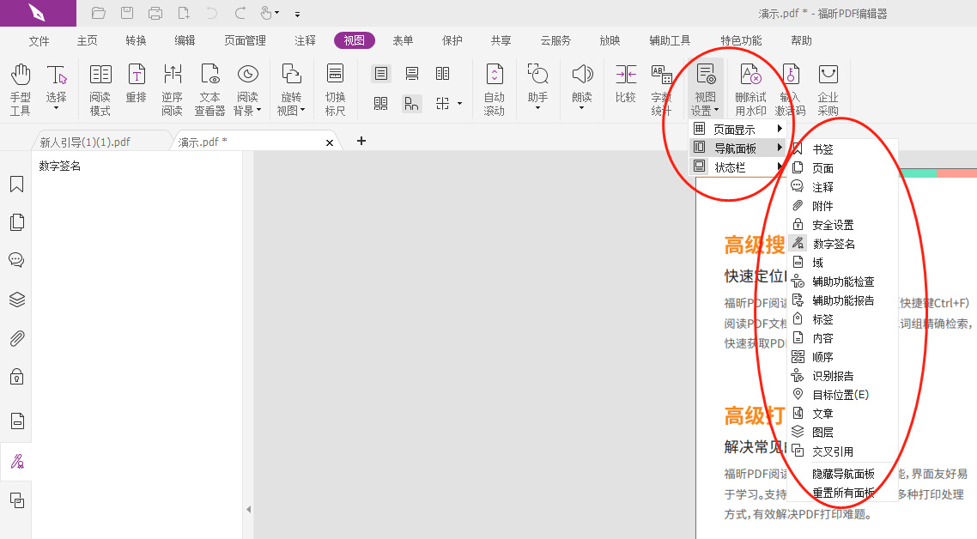Open the Bookmarks panel in left sidebar
This screenshot has width=977, height=539.
pyautogui.click(x=16, y=183)
